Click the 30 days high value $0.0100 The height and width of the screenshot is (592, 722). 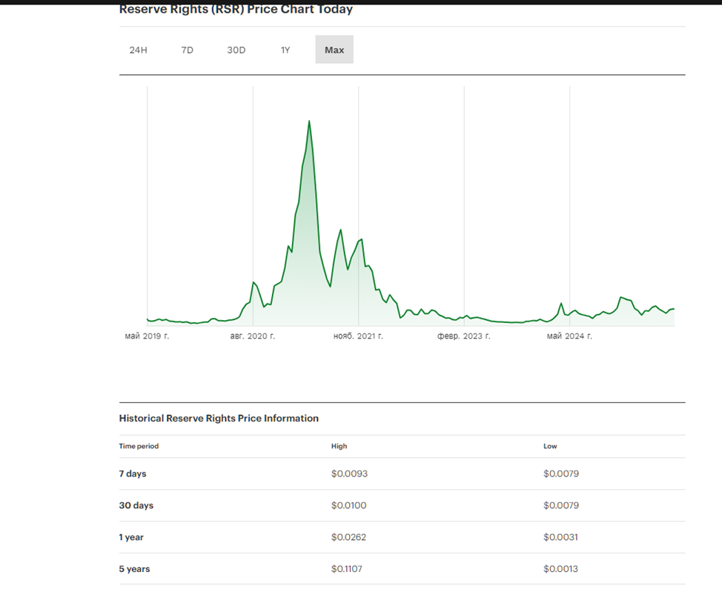coord(348,505)
